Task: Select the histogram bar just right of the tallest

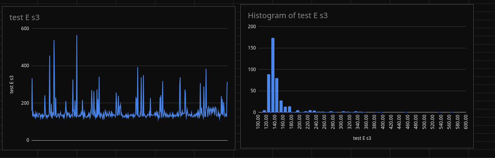Action: point(277,95)
